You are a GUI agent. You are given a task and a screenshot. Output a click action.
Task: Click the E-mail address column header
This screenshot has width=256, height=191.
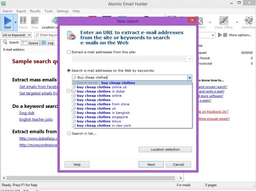click(14, 49)
